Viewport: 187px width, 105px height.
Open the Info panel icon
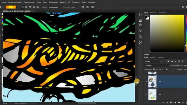(x=140, y=25)
